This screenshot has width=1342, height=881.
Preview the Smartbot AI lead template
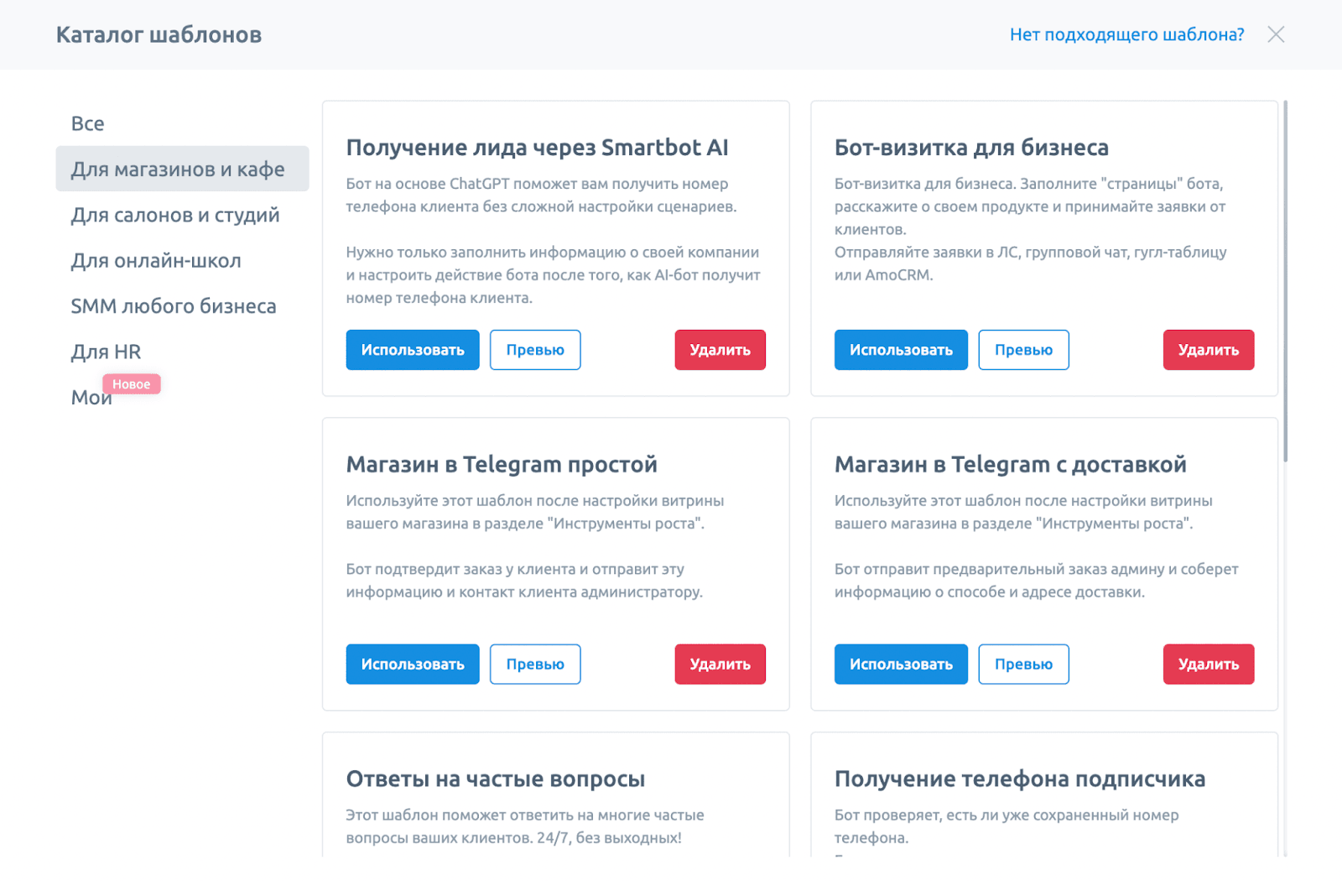click(x=535, y=350)
